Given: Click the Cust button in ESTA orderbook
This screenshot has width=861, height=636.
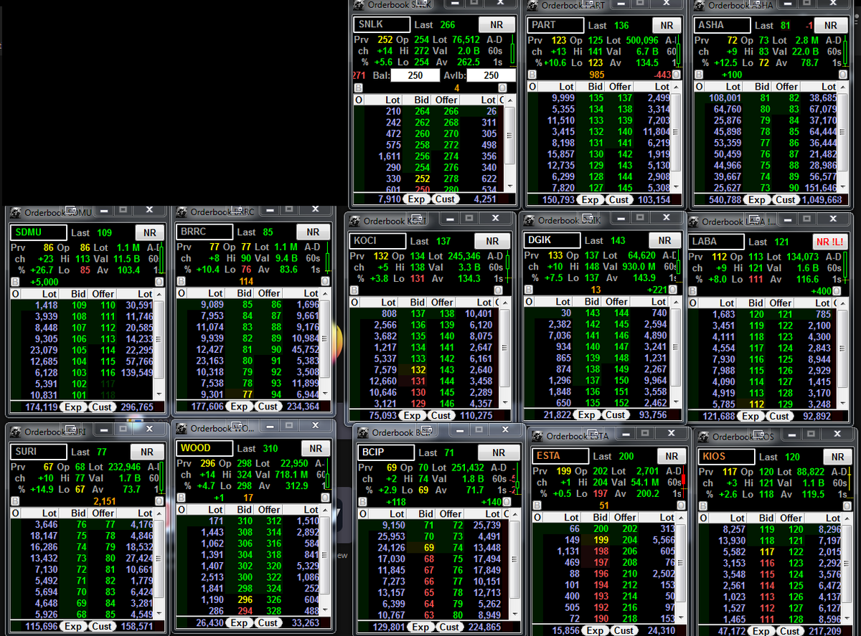Looking at the screenshot, I should (624, 631).
